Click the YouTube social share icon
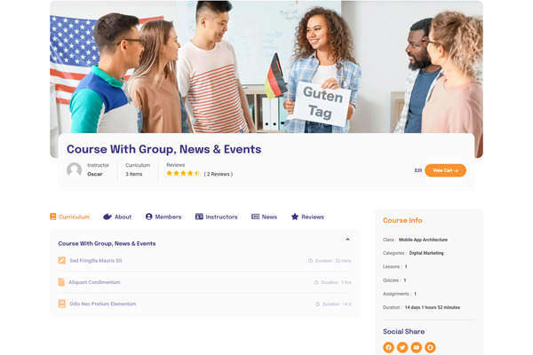Screen dimensions: 533x355 coord(417,347)
